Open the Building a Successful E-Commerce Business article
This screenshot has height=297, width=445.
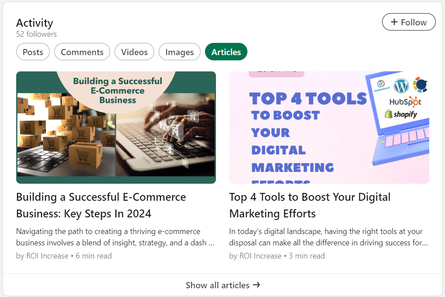[101, 204]
